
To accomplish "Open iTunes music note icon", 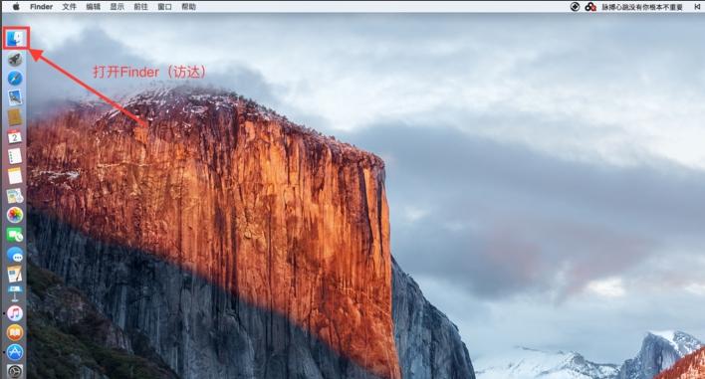I will [15, 313].
